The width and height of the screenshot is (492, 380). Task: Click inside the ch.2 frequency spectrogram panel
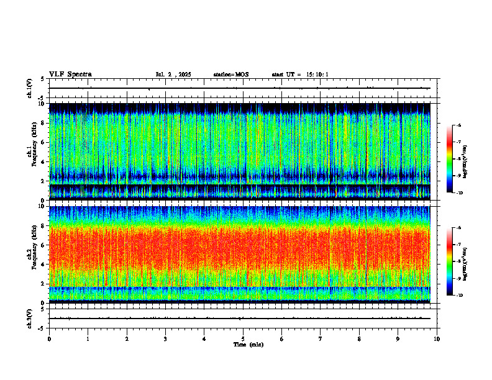[x=240, y=255]
